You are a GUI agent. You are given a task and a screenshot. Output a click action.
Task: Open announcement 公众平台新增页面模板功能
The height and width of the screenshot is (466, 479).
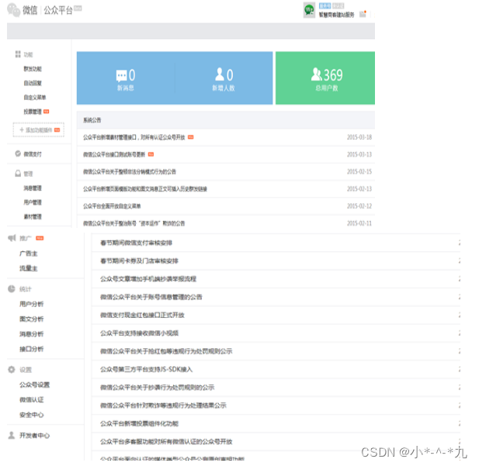pyautogui.click(x=145, y=189)
